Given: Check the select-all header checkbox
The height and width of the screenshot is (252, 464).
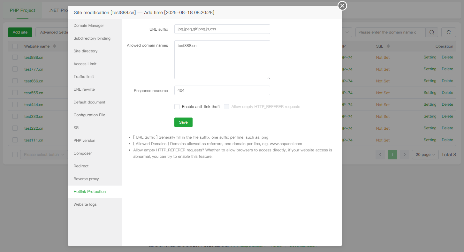Looking at the screenshot, I should click(x=15, y=46).
